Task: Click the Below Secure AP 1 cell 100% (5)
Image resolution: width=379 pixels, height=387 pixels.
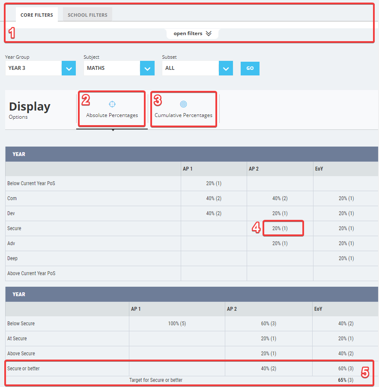Action: [177, 324]
